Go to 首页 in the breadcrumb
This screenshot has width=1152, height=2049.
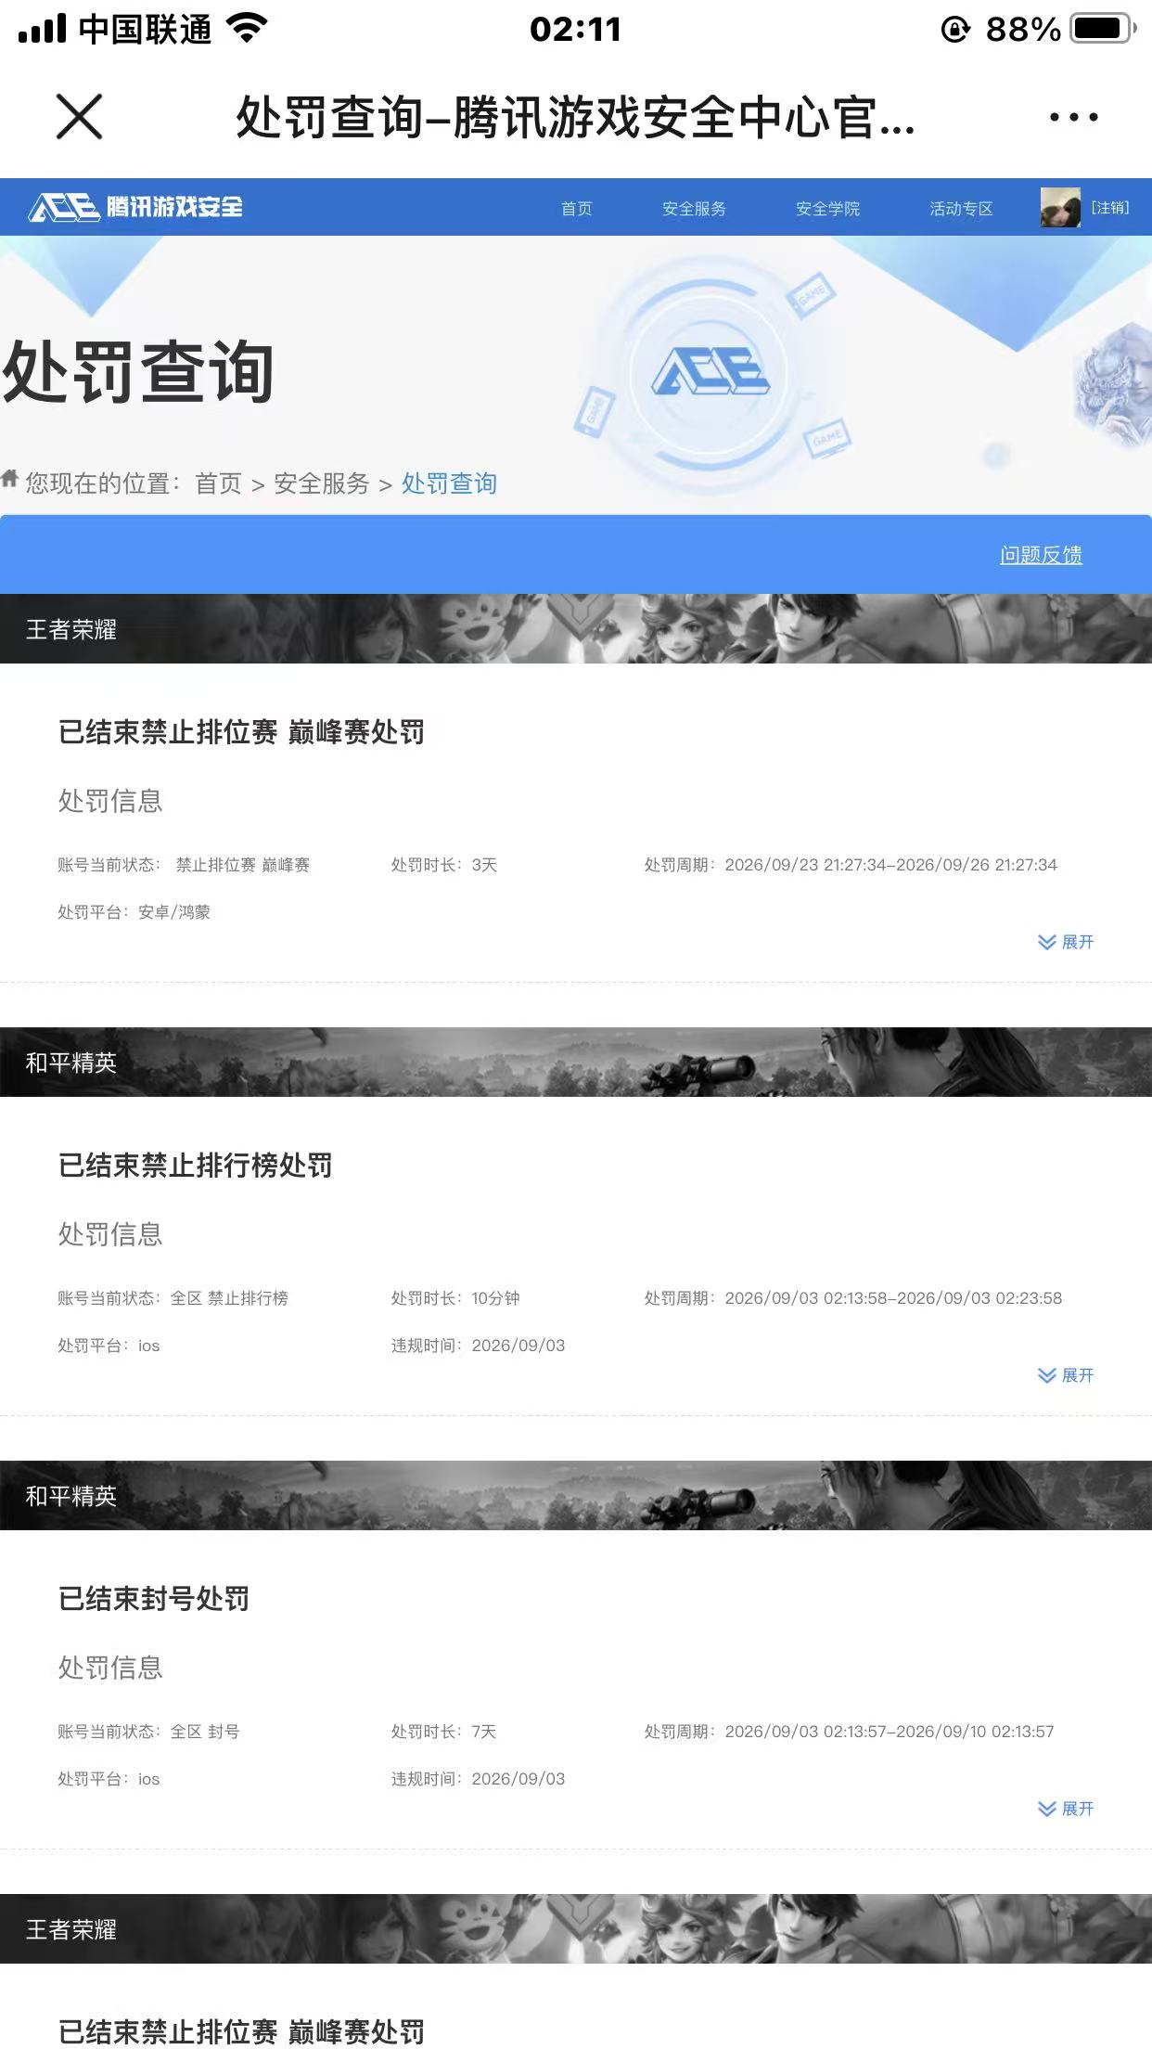[x=218, y=483]
